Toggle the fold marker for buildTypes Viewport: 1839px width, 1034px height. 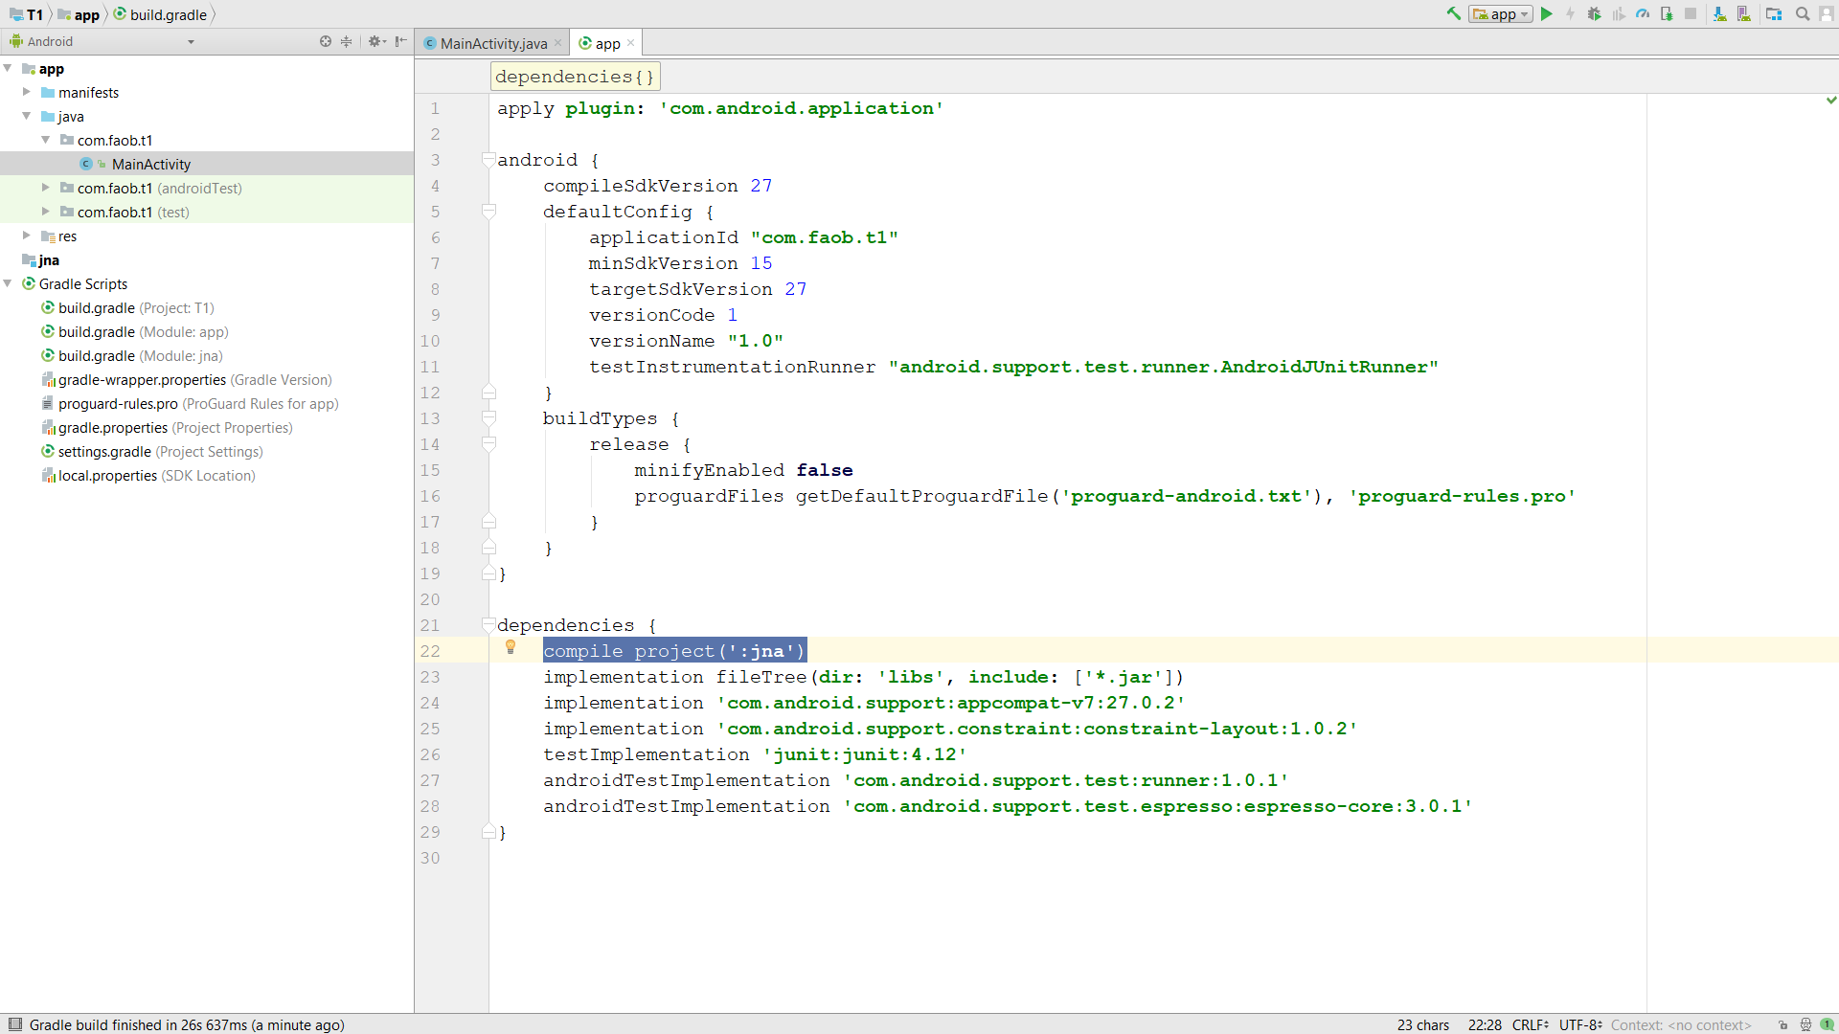[488, 418]
